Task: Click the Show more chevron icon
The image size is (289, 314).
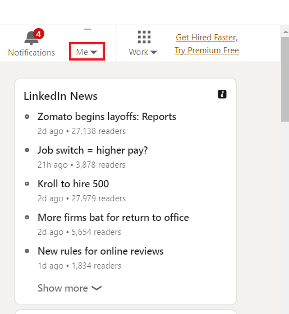Action: tap(97, 288)
